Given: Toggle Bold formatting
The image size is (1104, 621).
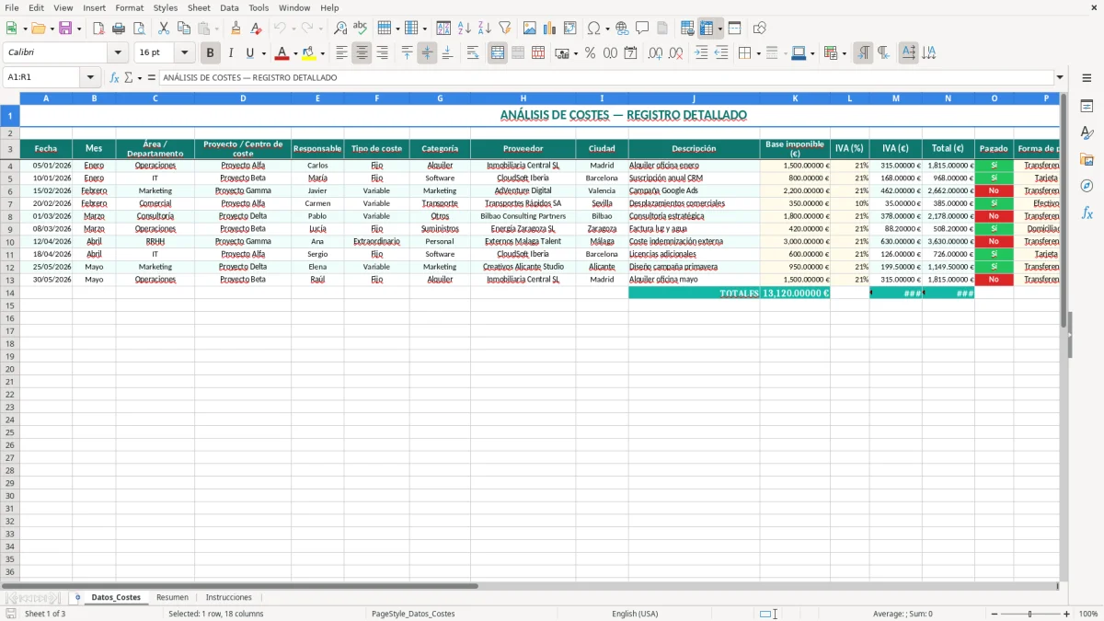Looking at the screenshot, I should coord(211,53).
